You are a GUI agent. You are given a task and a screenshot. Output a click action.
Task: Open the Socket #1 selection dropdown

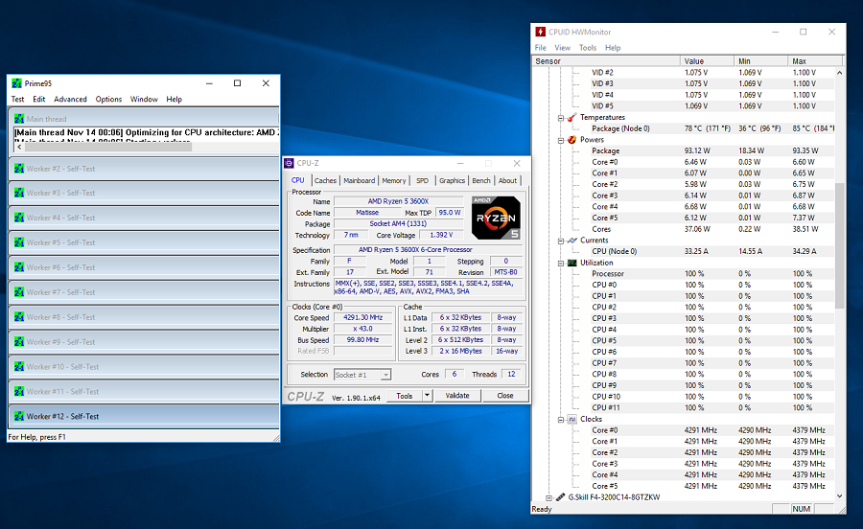coord(385,375)
